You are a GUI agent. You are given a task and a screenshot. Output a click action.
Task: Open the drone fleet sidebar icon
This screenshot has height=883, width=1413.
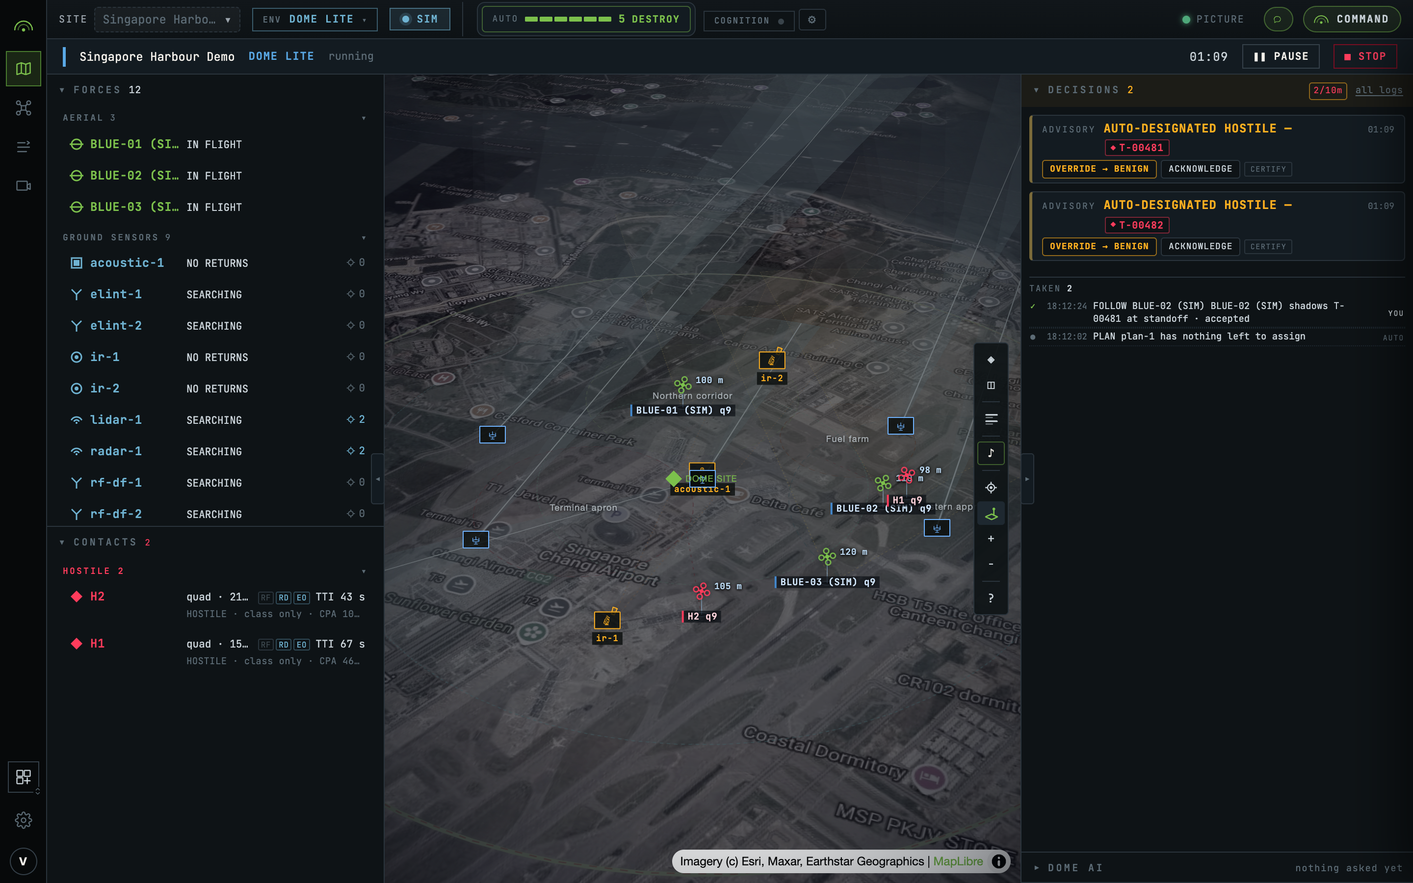tap(24, 108)
